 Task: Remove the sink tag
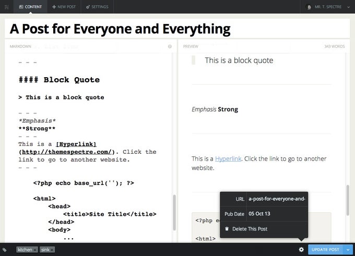click(52, 250)
